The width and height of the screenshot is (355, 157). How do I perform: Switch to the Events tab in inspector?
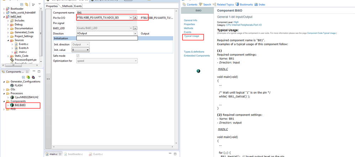pos(78,6)
